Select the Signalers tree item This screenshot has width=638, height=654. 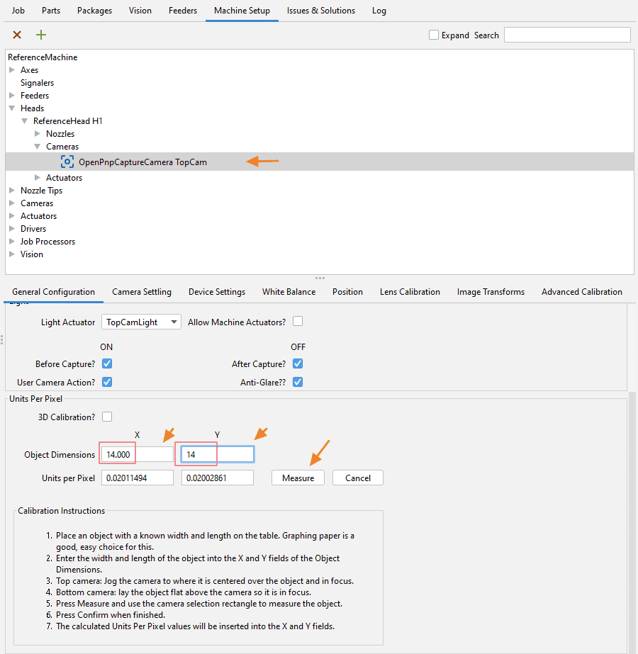37,83
